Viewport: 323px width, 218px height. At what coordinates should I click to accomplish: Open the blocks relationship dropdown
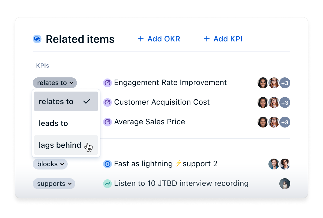click(50, 164)
